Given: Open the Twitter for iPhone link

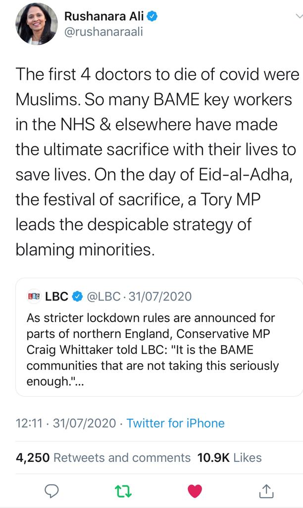Looking at the screenshot, I should click(175, 423).
